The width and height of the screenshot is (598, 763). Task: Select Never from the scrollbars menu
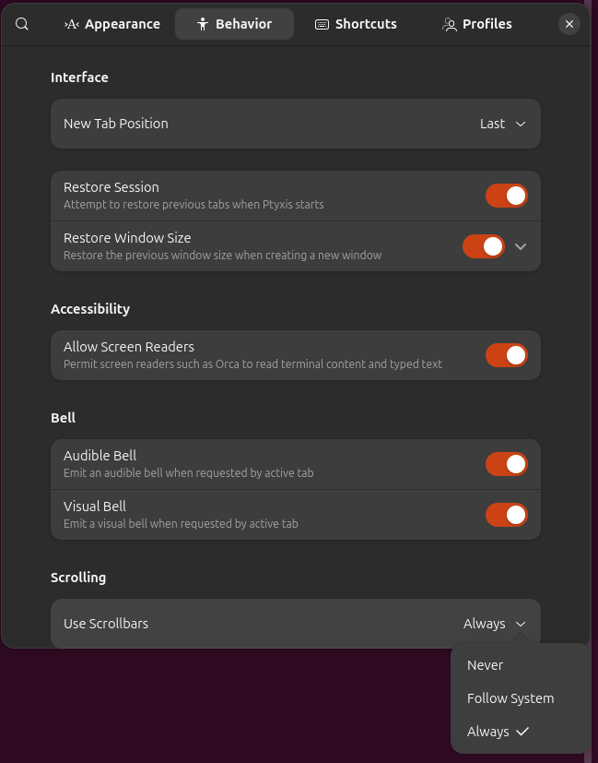coord(485,664)
